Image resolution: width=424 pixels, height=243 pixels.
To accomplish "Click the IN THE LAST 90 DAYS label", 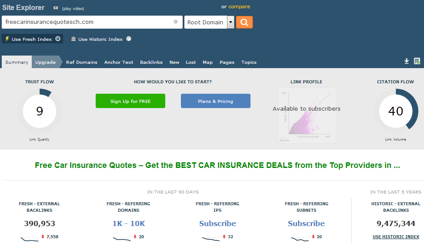I will tap(173, 192).
